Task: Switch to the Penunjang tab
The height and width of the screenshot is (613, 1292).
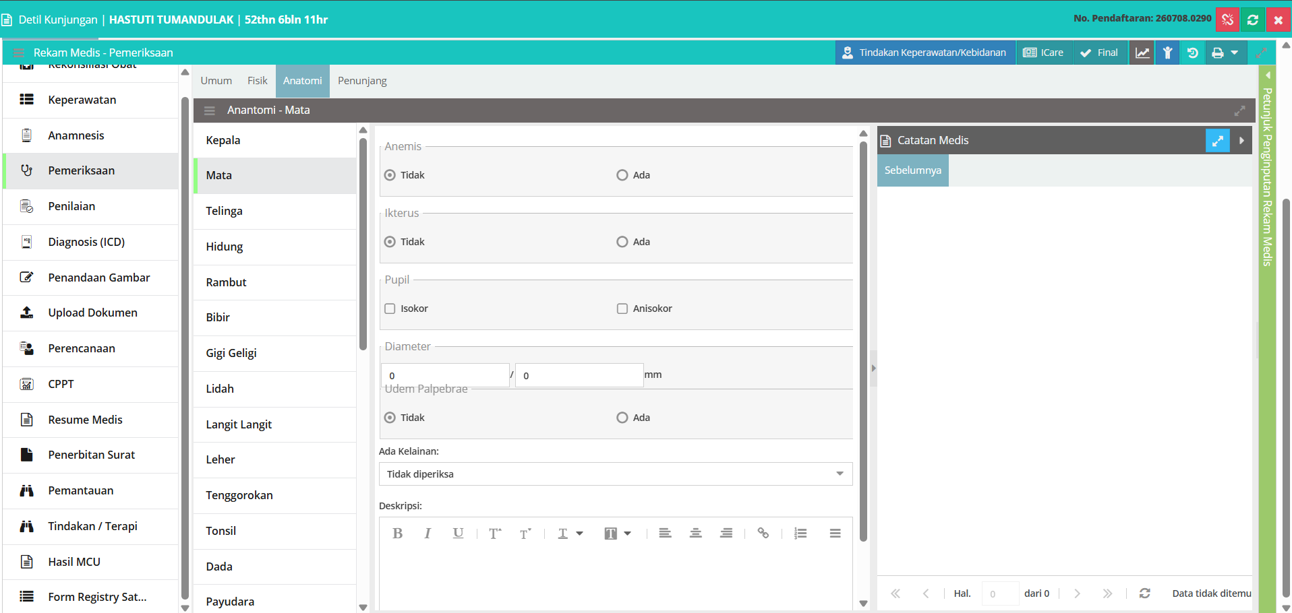Action: pos(362,81)
